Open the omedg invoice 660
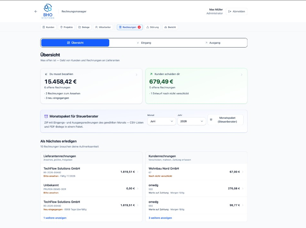The image size is (306, 228). 196,206
